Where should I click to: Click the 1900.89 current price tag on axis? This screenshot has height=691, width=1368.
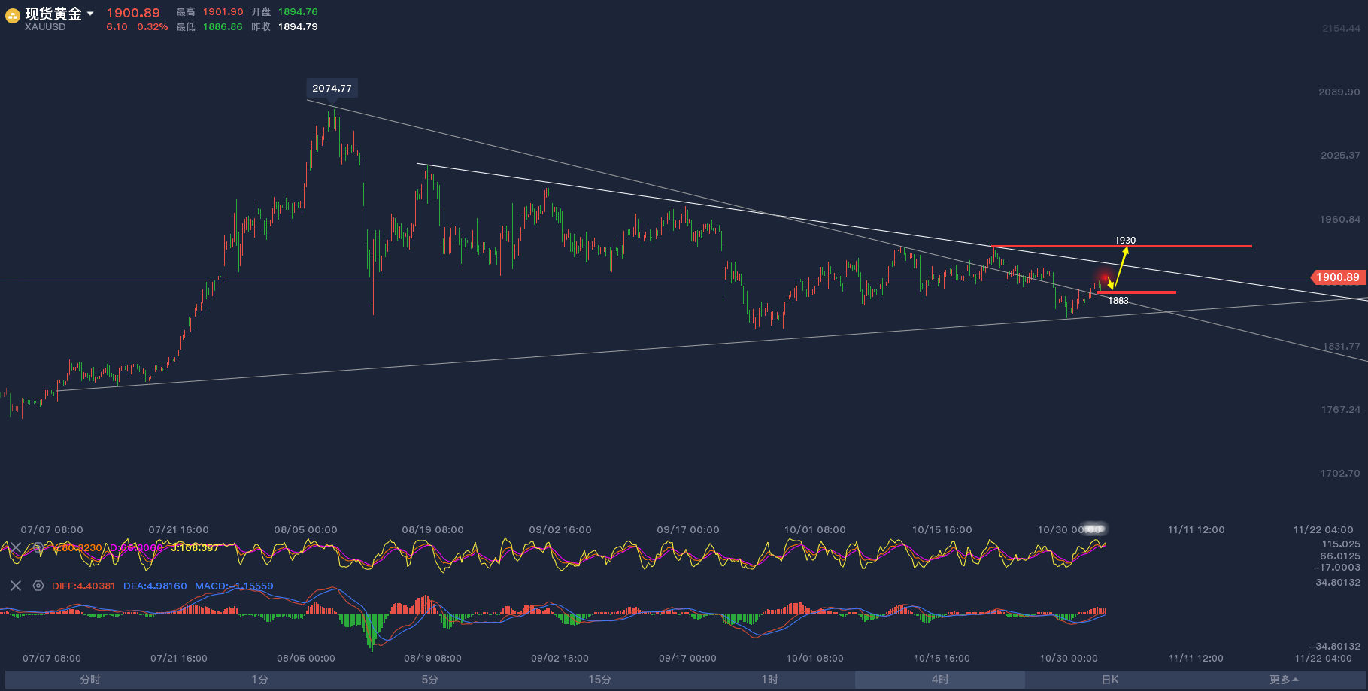(1338, 277)
